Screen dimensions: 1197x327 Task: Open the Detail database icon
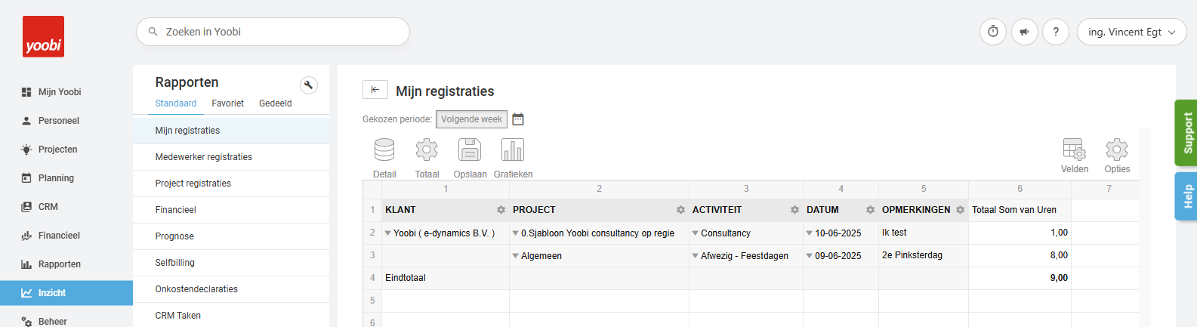(384, 150)
